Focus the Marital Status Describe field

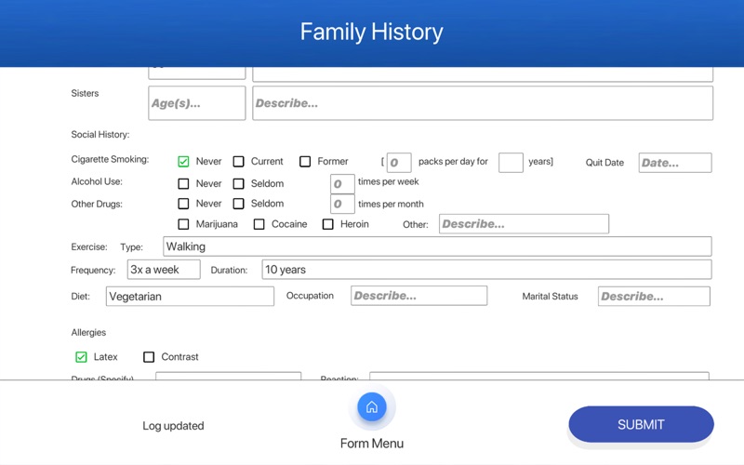click(655, 296)
